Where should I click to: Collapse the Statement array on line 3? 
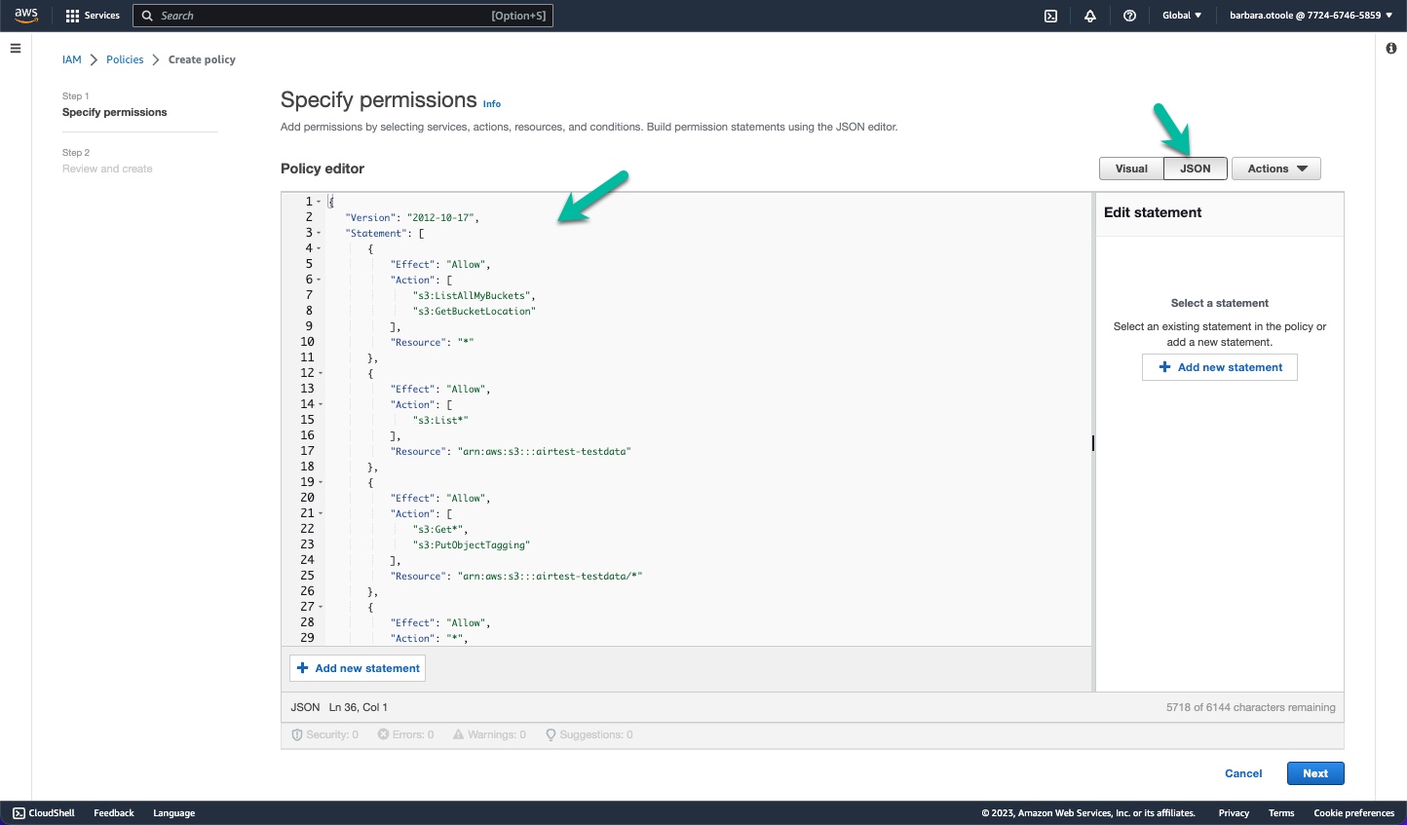tap(317, 233)
